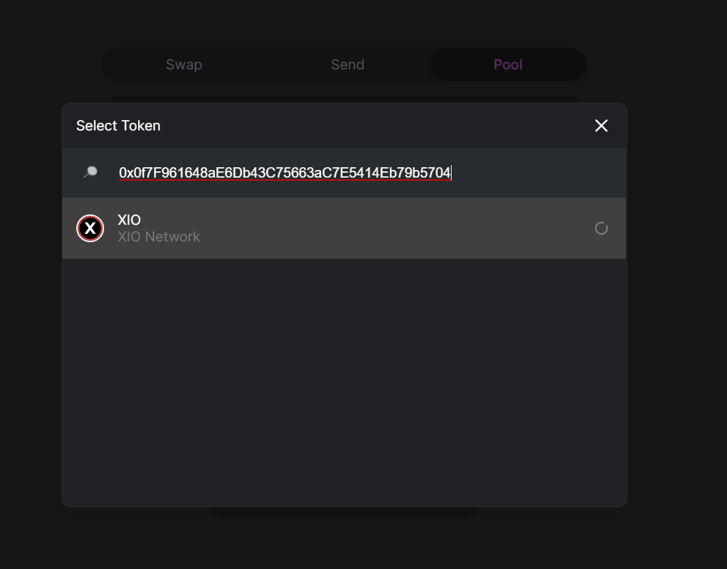Click the magnifying glass search icon
The height and width of the screenshot is (569, 727).
coord(90,173)
